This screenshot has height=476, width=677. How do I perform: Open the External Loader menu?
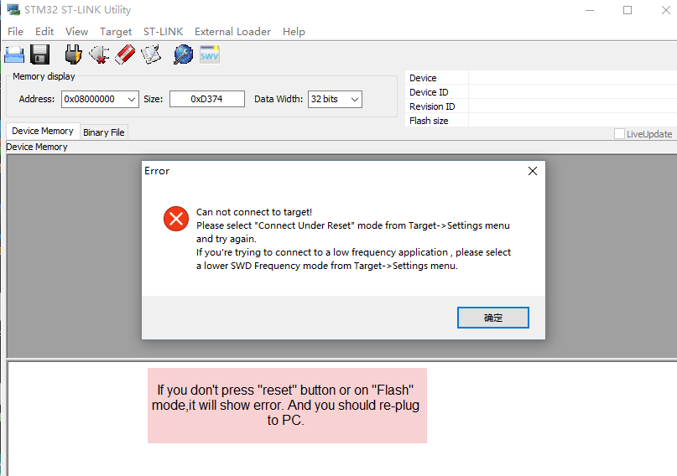tap(232, 32)
